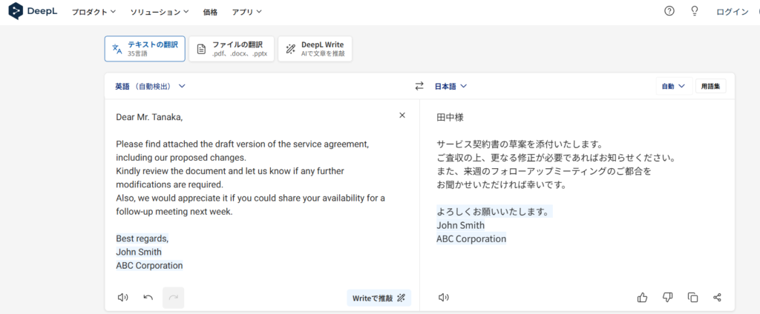Click Writeで推敲 button
The width and height of the screenshot is (760, 314).
(x=379, y=298)
